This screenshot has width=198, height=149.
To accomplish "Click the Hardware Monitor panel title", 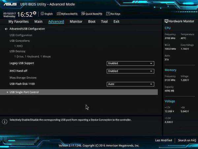I will pyautogui.click(x=181, y=21).
